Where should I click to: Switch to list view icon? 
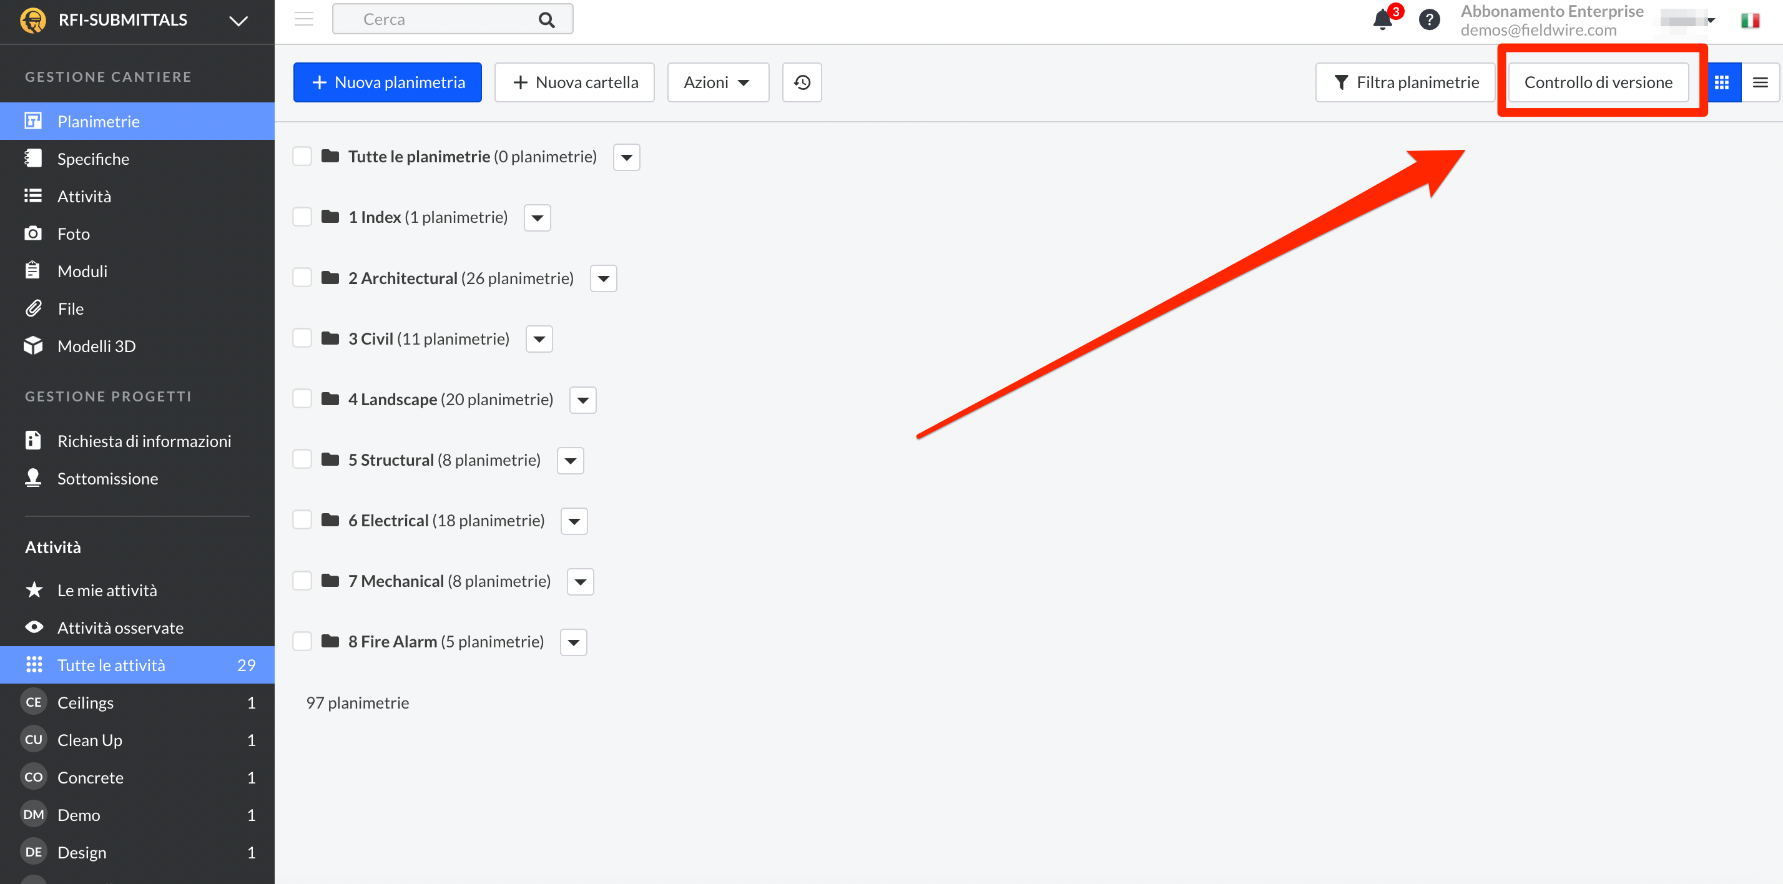(x=1759, y=82)
